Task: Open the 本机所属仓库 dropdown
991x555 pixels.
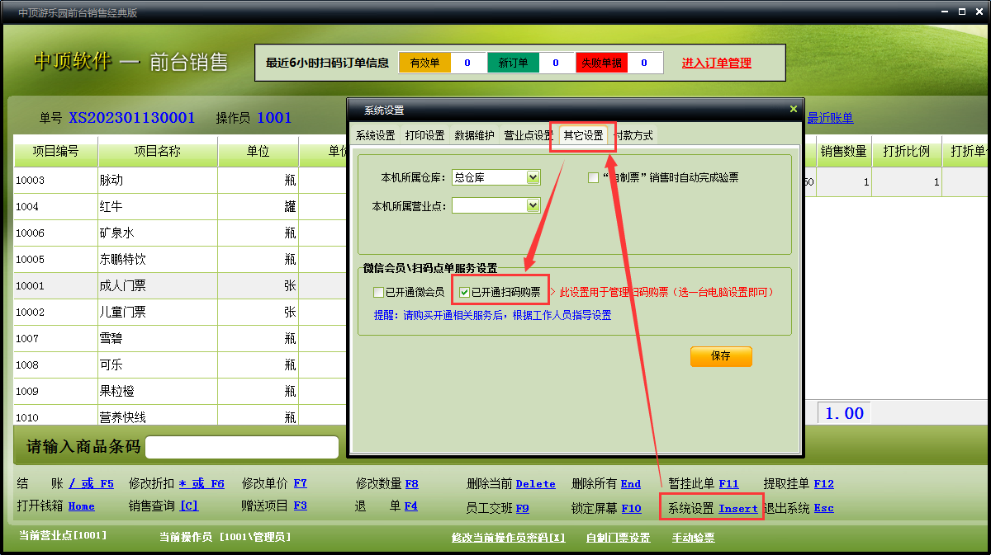Action: (533, 177)
